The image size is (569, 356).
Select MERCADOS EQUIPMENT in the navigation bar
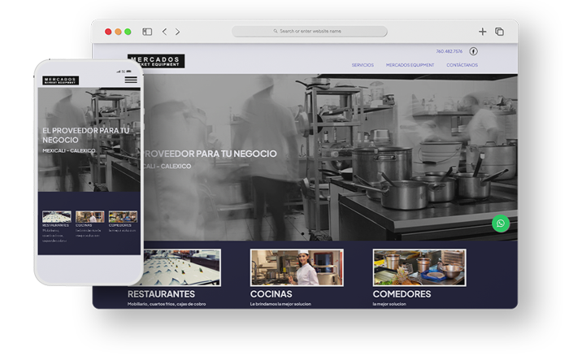[410, 65]
